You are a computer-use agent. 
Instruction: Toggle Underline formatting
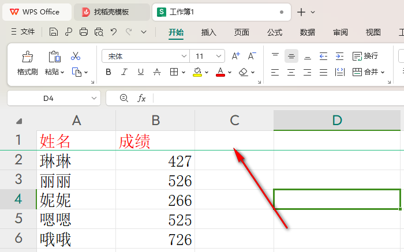point(141,72)
